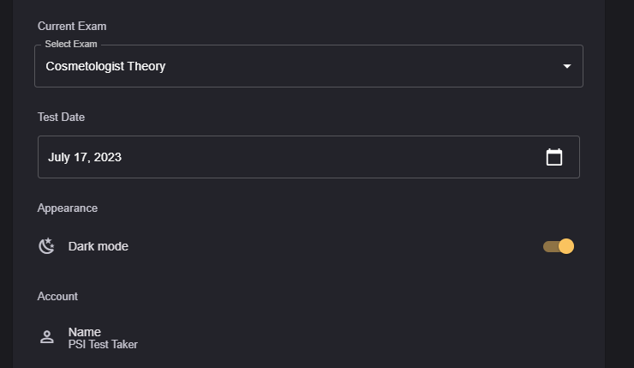The width and height of the screenshot is (634, 368).
Task: Click the Dark mode label text
Action: [x=99, y=246]
